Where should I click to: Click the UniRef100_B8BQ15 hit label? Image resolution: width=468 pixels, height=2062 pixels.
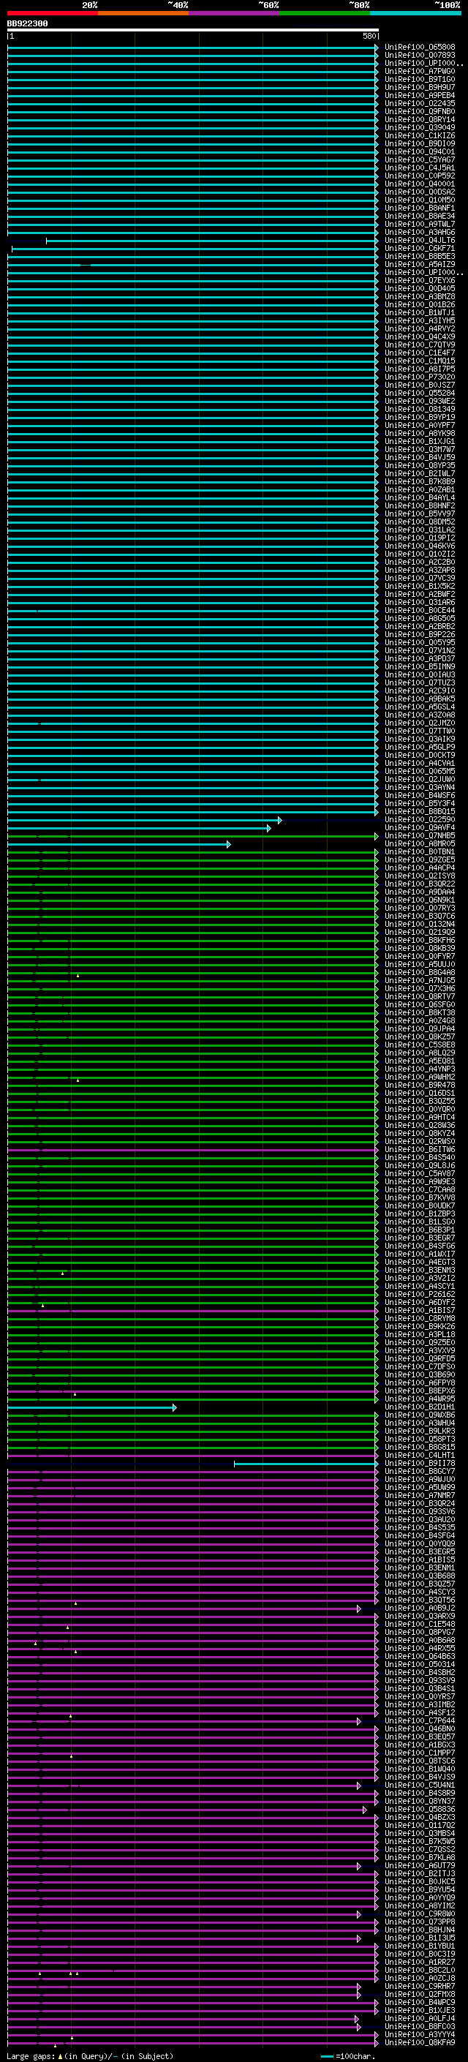click(420, 812)
